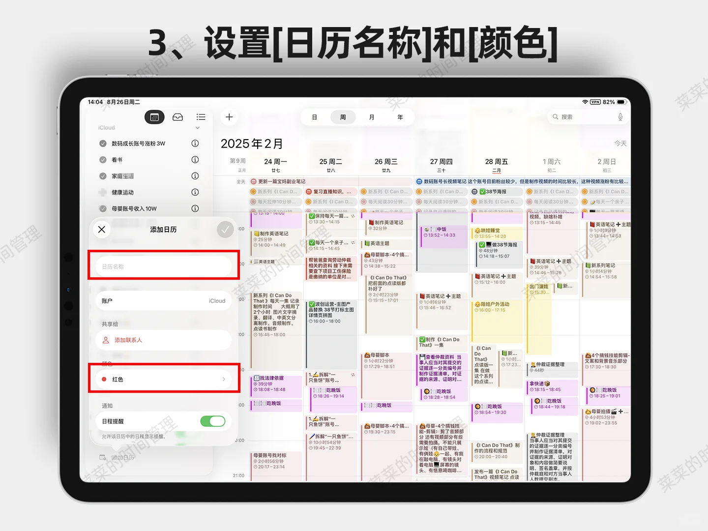Tap 添加联系人 to share calendar

coord(164,340)
